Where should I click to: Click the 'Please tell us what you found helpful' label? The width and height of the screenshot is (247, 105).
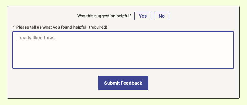(52, 27)
